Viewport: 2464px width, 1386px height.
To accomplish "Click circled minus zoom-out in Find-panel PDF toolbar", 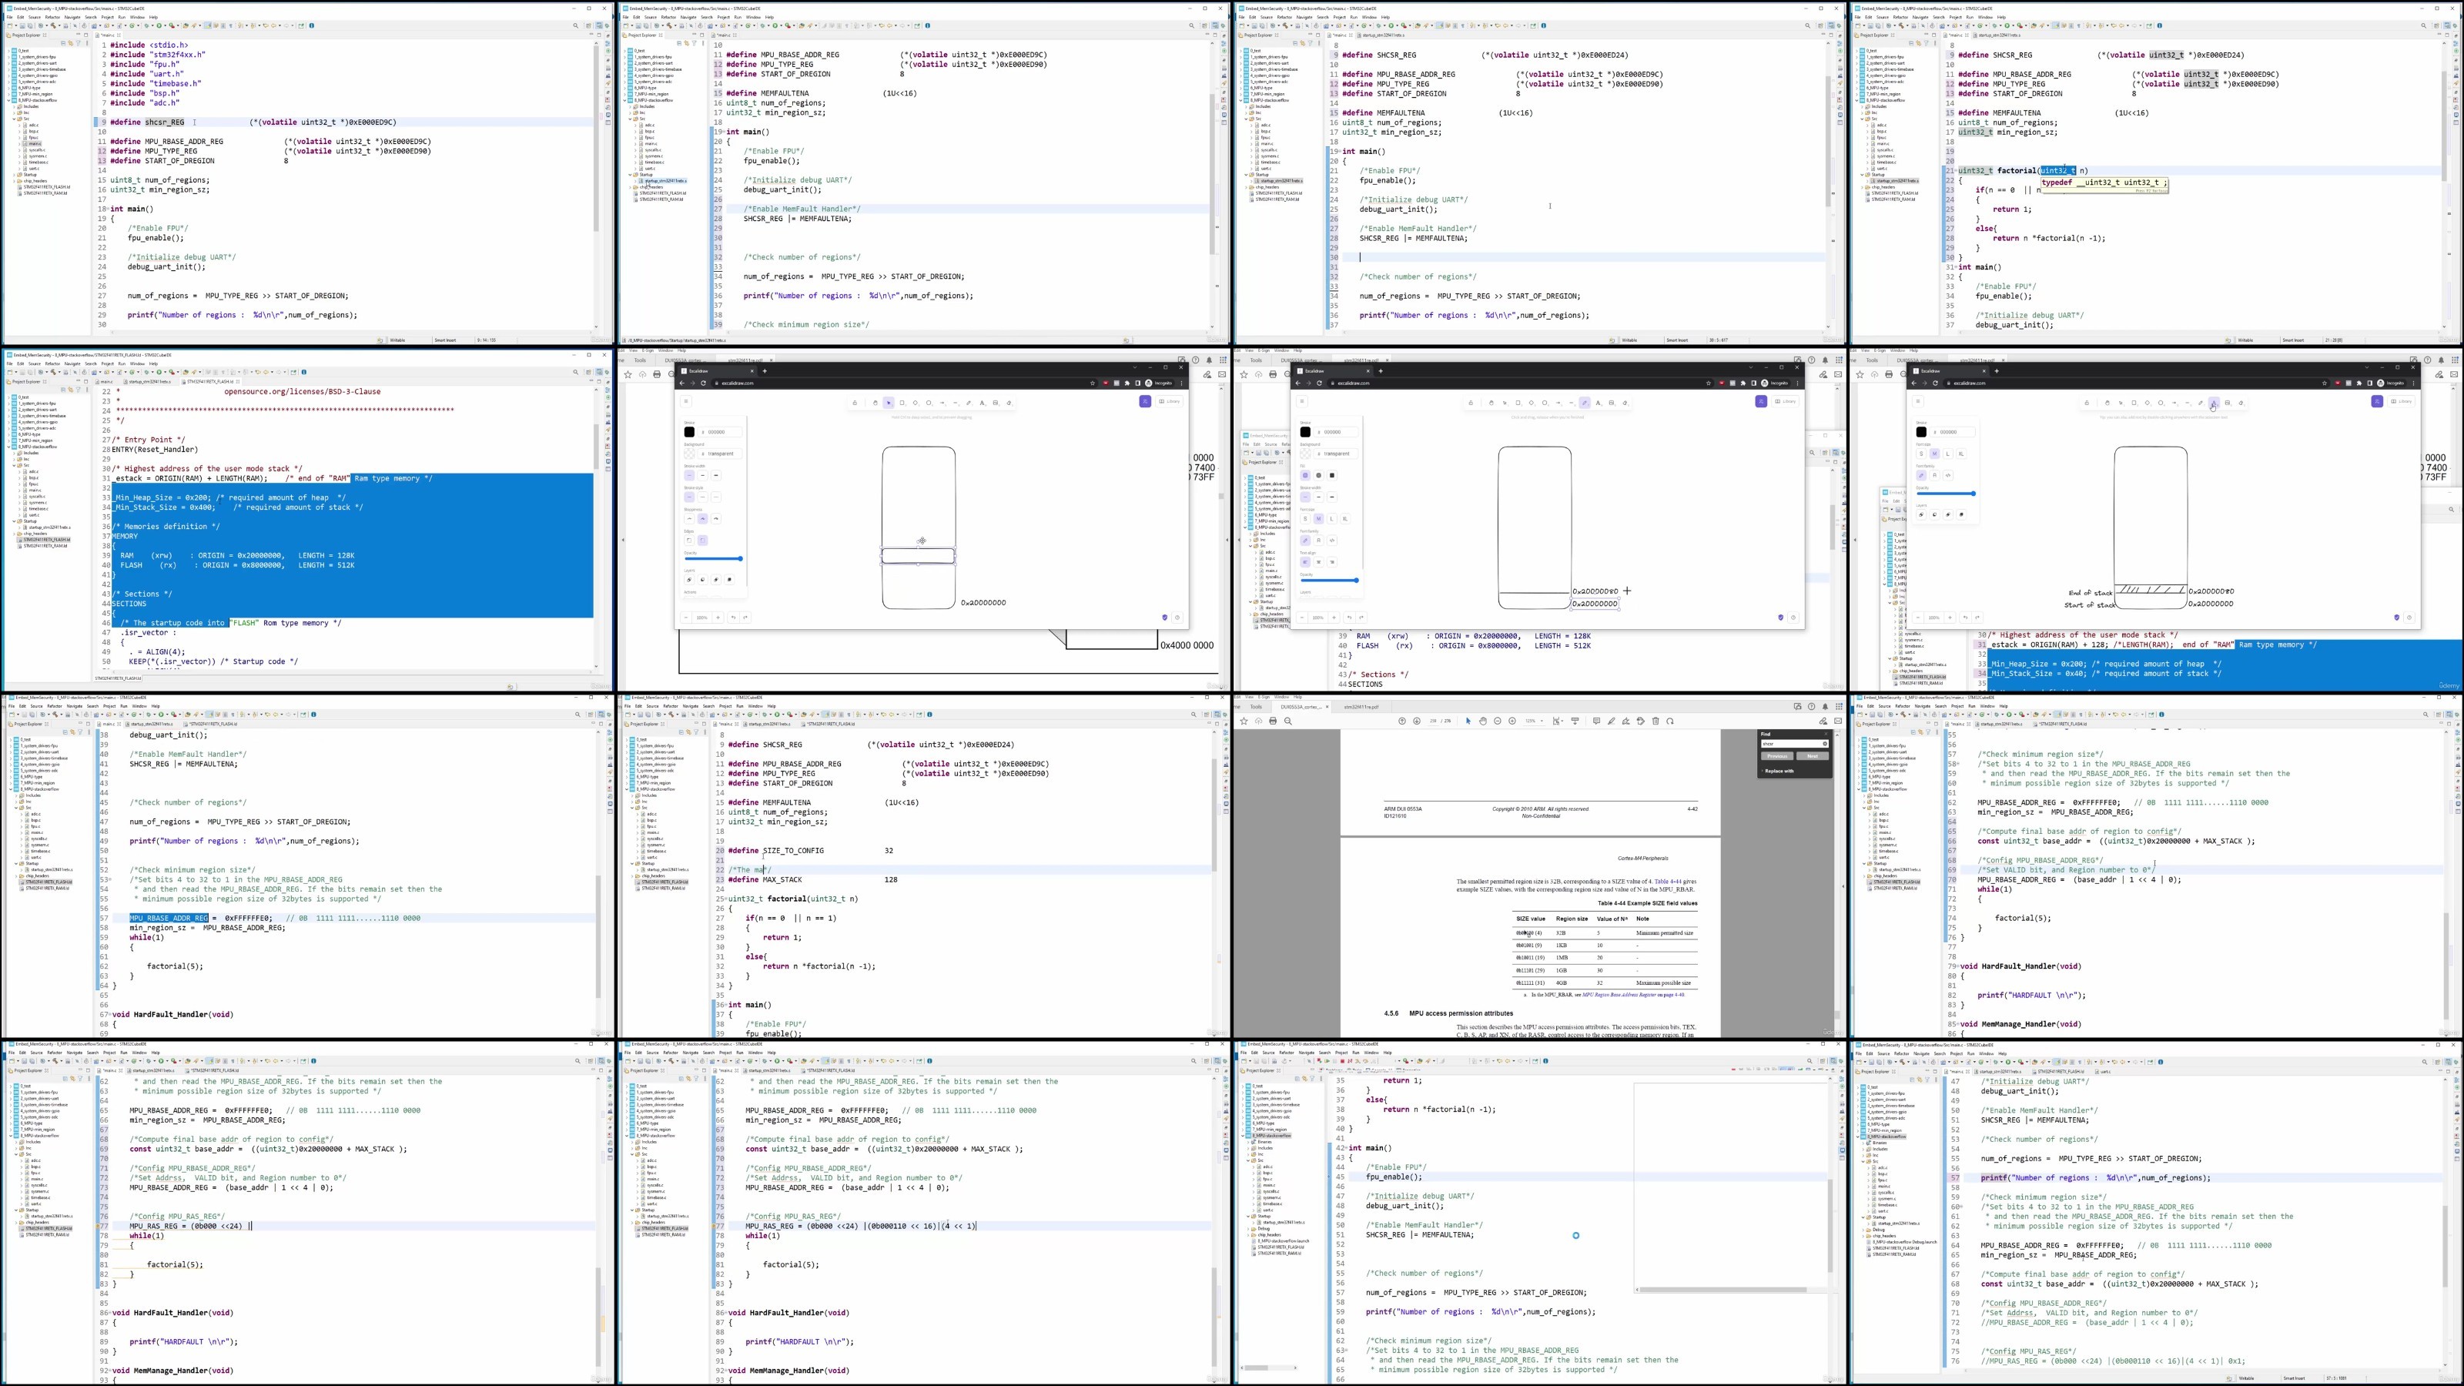I will (x=1498, y=721).
